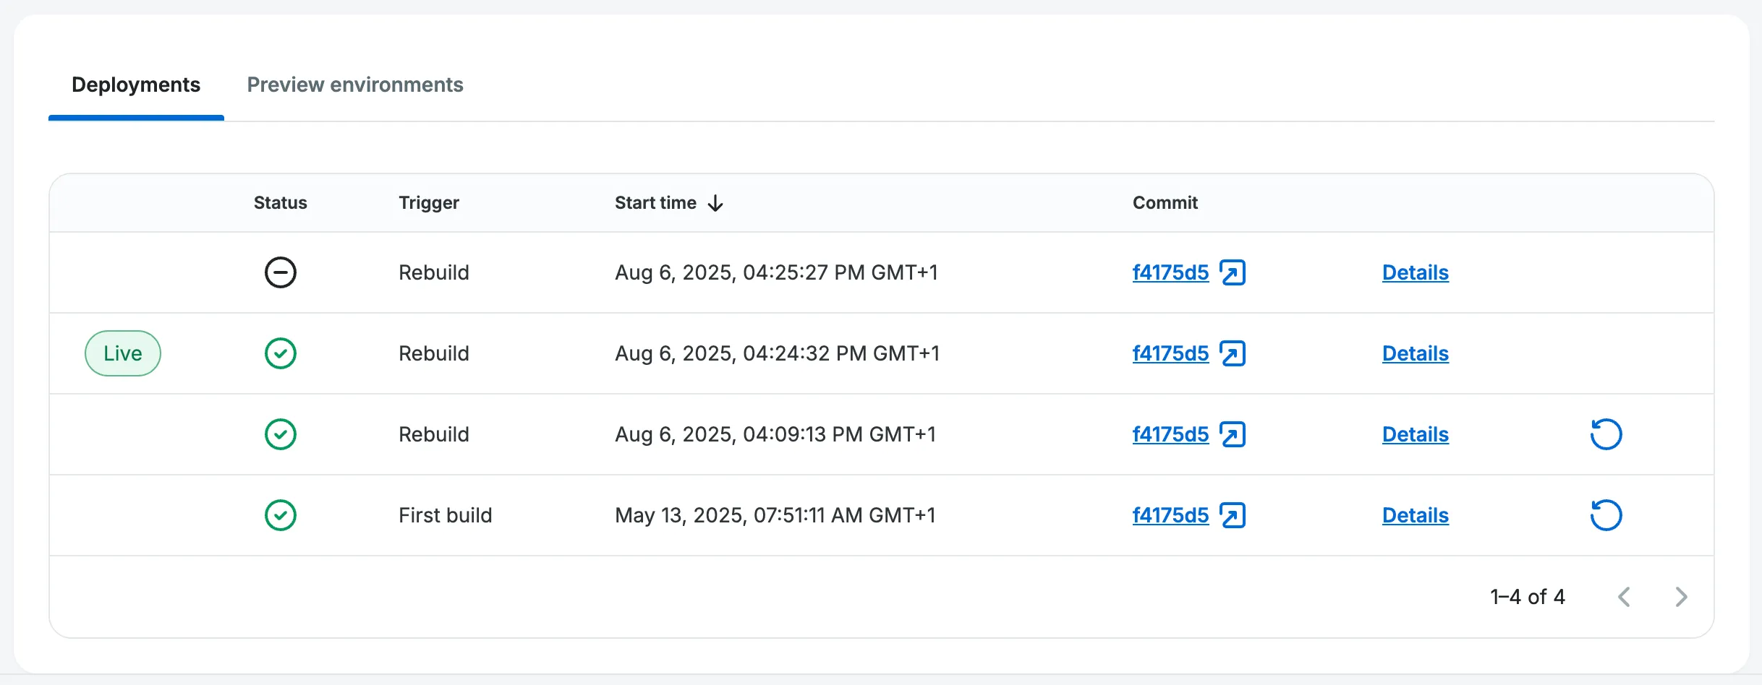Select the Deployments tab
The height and width of the screenshot is (685, 1762).
tap(136, 85)
